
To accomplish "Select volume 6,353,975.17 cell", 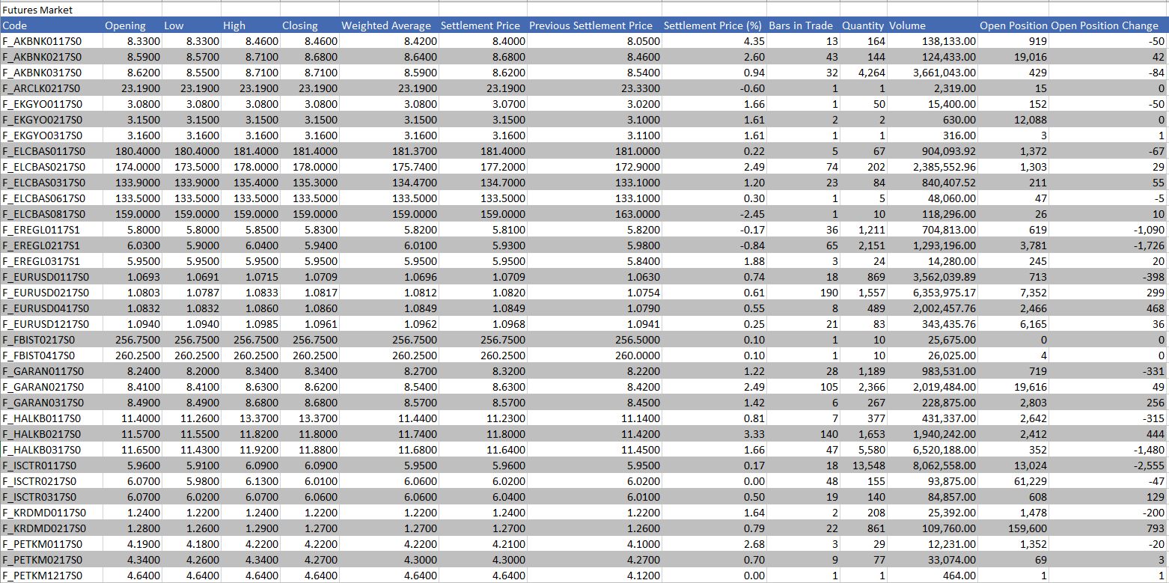I will tap(933, 293).
